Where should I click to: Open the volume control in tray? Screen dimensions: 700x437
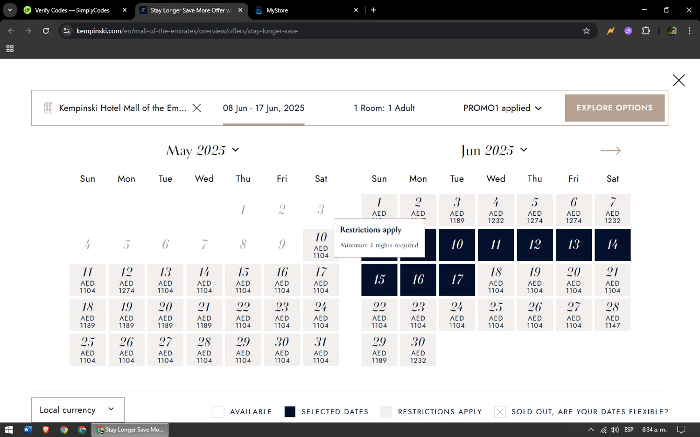[x=615, y=430]
